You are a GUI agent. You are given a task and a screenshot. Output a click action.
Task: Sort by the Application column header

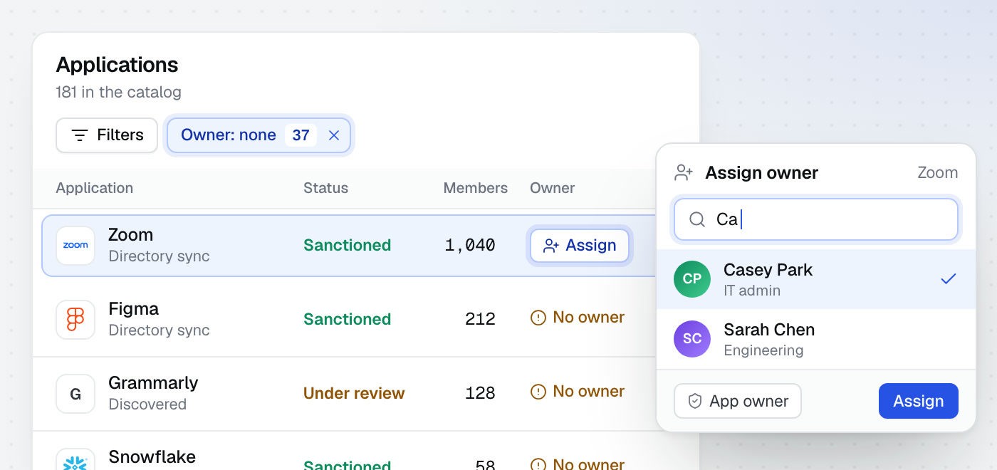[x=95, y=188]
